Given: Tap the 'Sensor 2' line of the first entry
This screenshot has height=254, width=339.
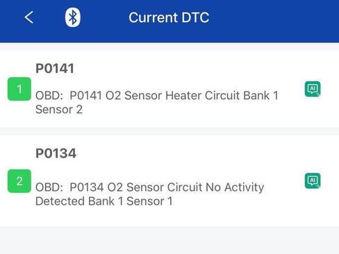Looking at the screenshot, I should pos(59,110).
